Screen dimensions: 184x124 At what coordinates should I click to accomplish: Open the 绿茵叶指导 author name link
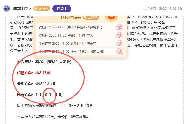(22, 9)
